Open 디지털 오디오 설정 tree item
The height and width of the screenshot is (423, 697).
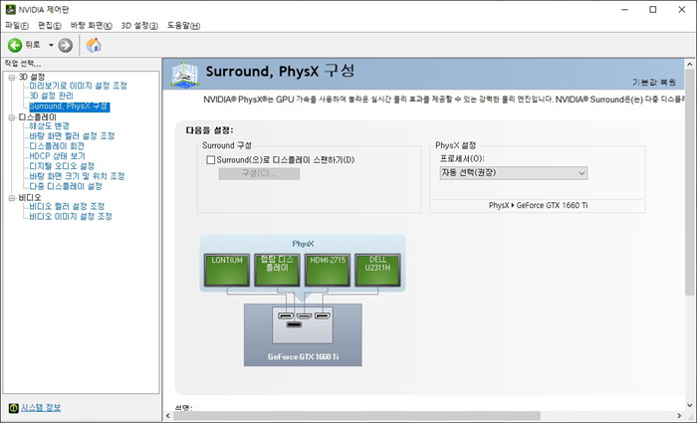coord(62,166)
